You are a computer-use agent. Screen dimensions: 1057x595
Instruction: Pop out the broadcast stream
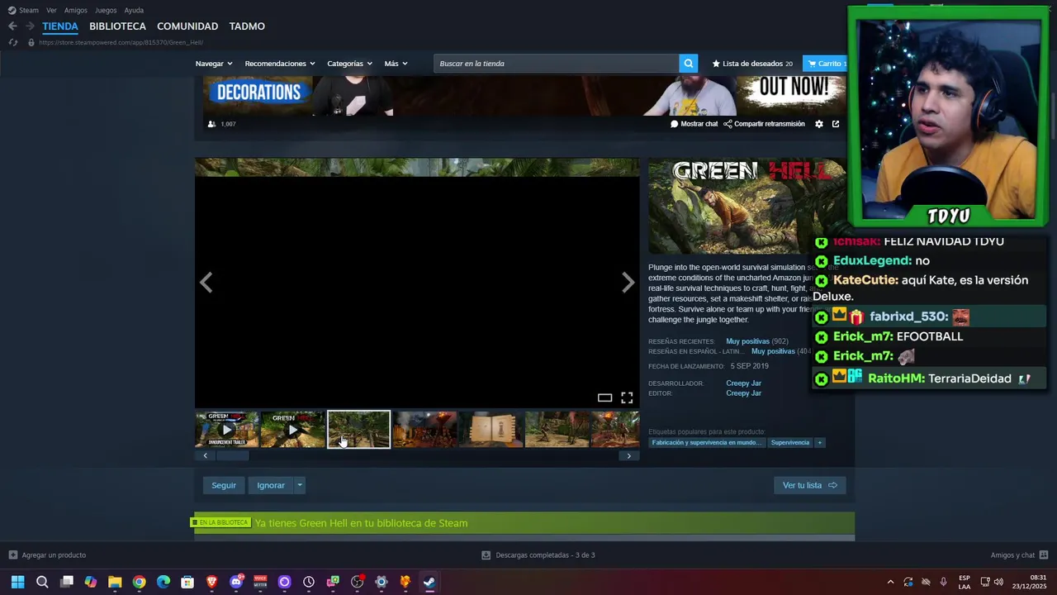click(836, 124)
